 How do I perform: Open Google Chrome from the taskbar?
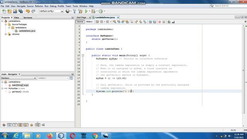[95, 136]
